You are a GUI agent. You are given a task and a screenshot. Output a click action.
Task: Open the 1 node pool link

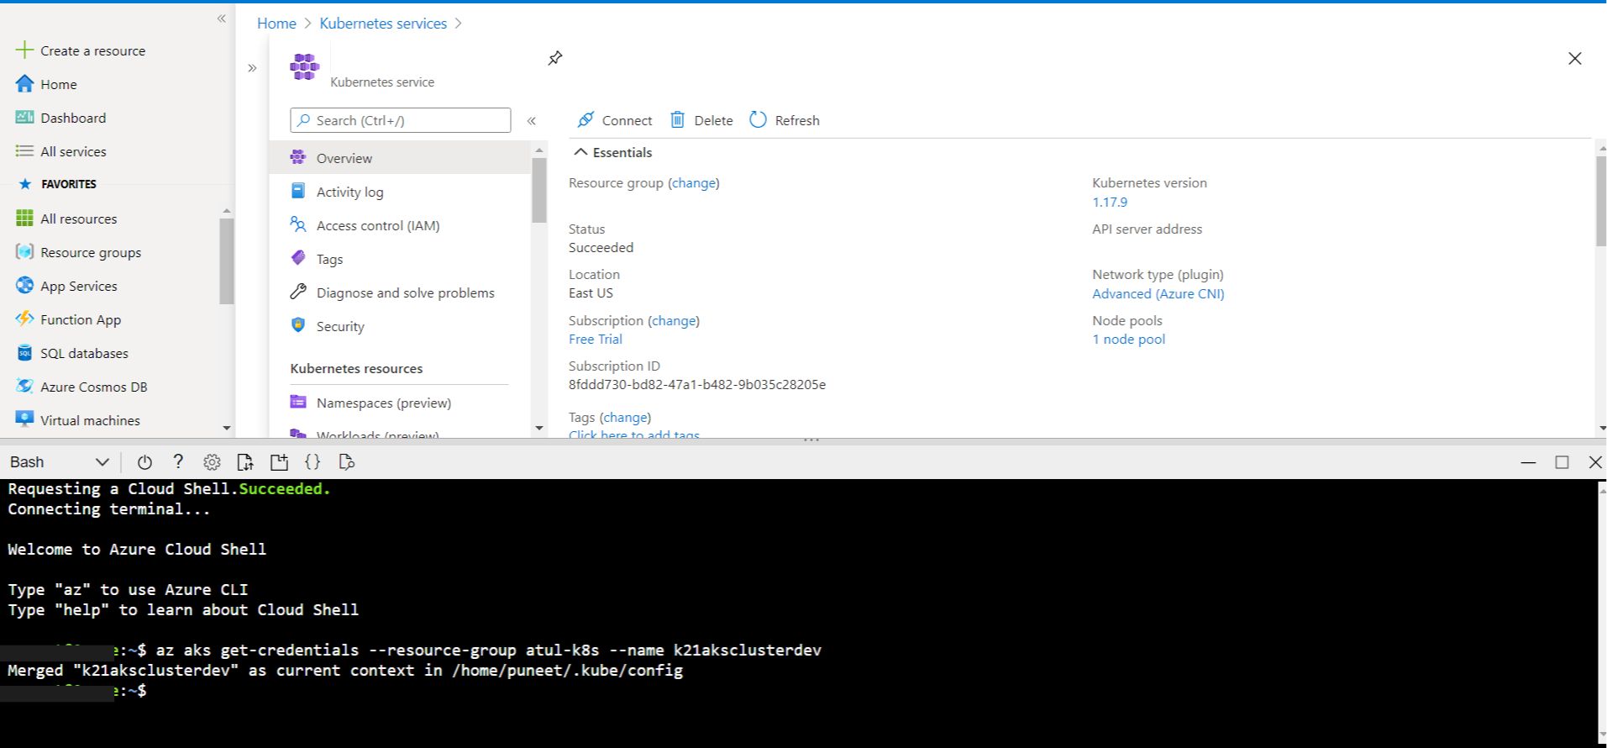1128,340
